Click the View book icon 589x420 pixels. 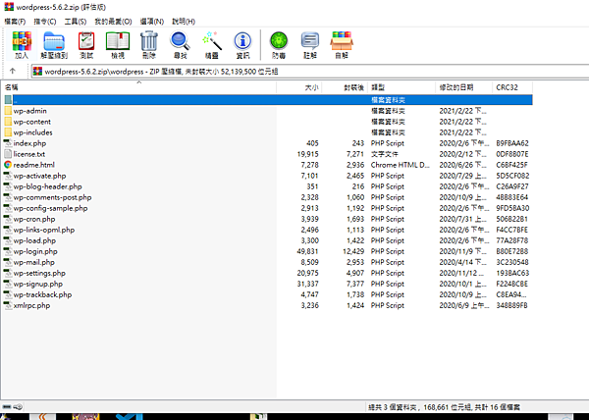(x=118, y=41)
